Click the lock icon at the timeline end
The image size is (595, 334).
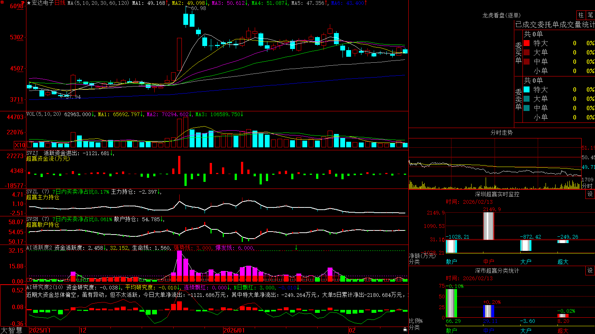(x=405, y=330)
